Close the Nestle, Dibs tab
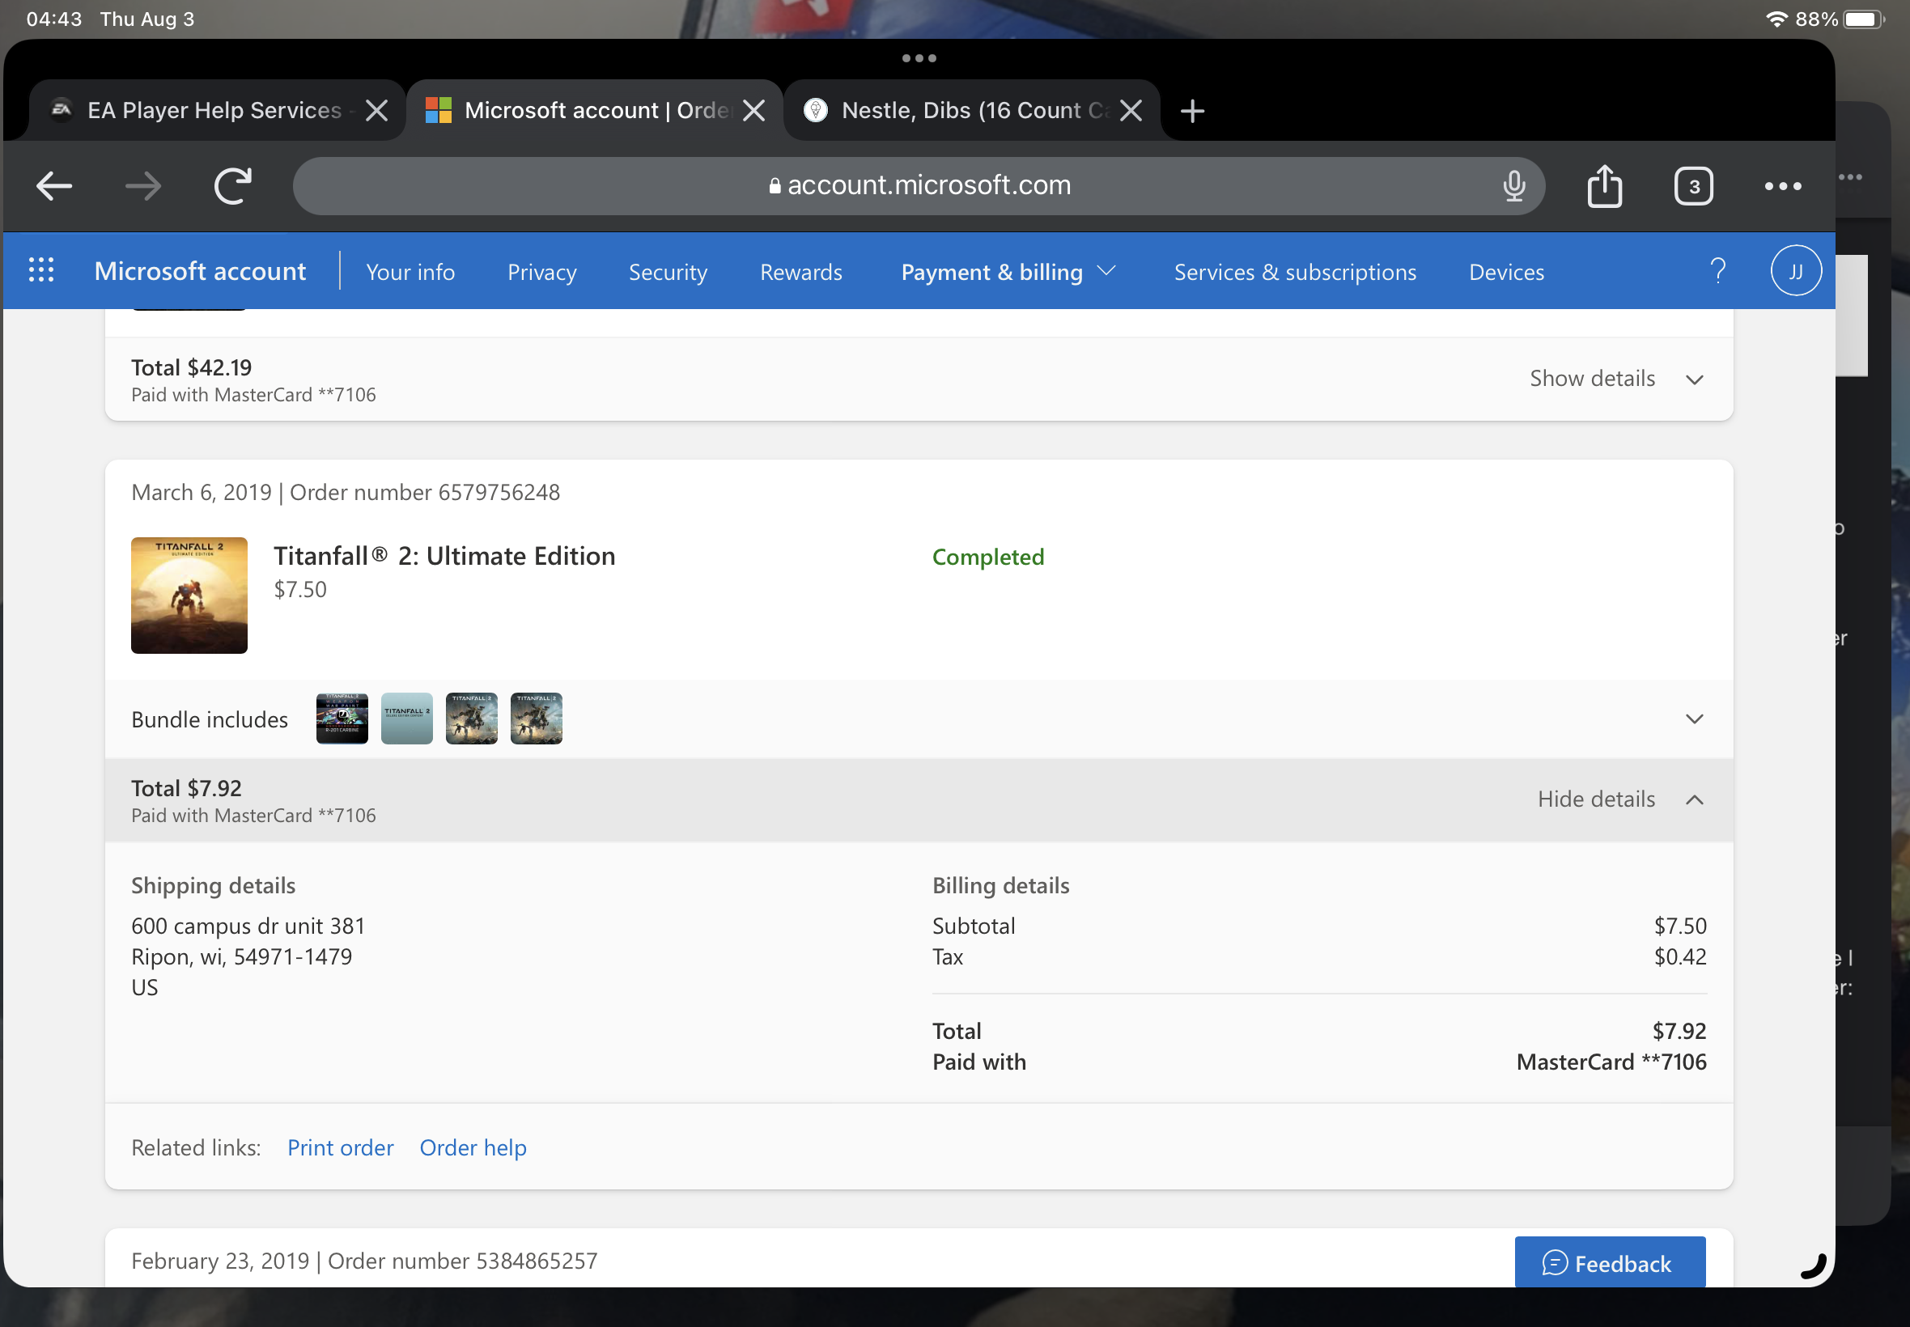Image resolution: width=1910 pixels, height=1327 pixels. [1130, 111]
